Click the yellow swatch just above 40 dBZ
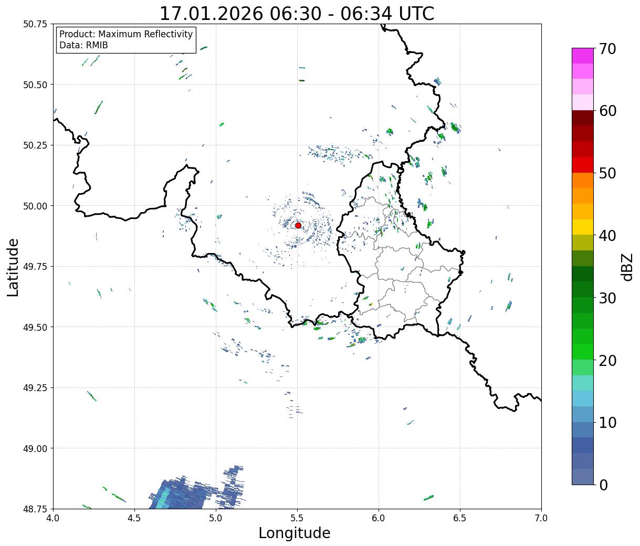The image size is (640, 546). [x=583, y=227]
